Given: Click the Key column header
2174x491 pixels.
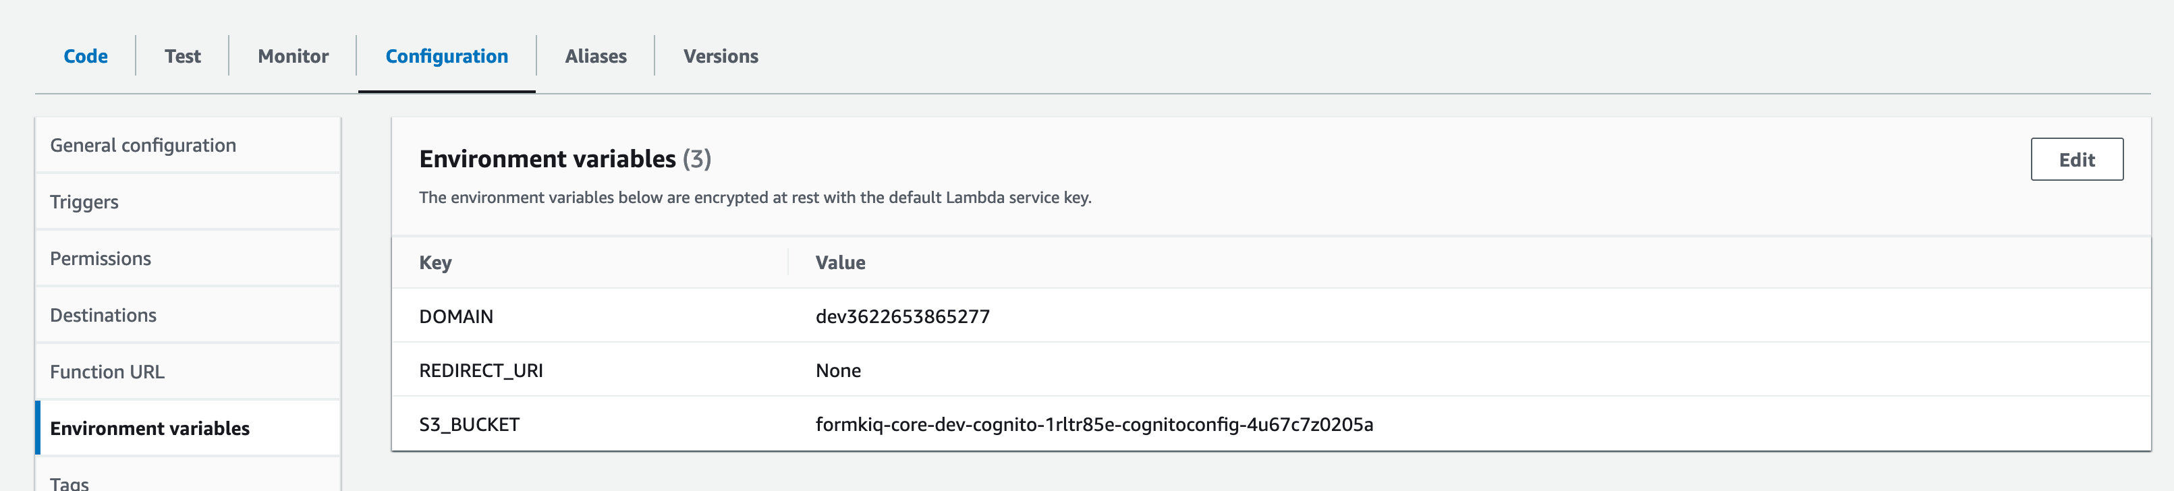Looking at the screenshot, I should point(435,262).
